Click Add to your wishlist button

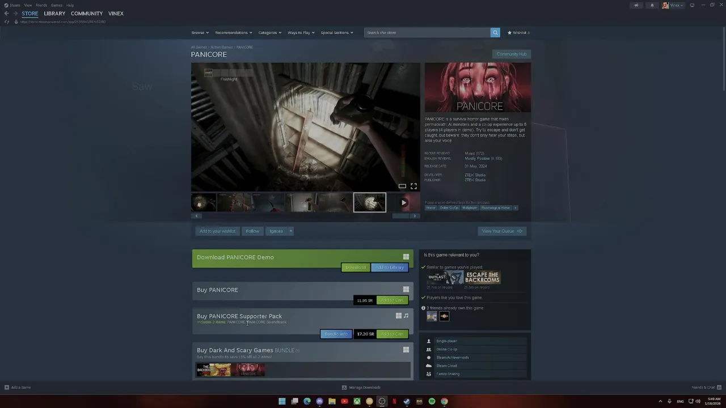click(217, 231)
